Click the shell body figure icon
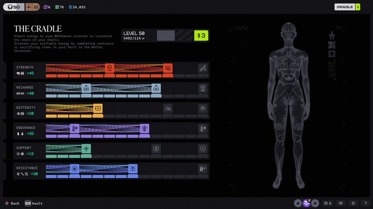The height and width of the screenshot is (209, 373). coord(332,36)
